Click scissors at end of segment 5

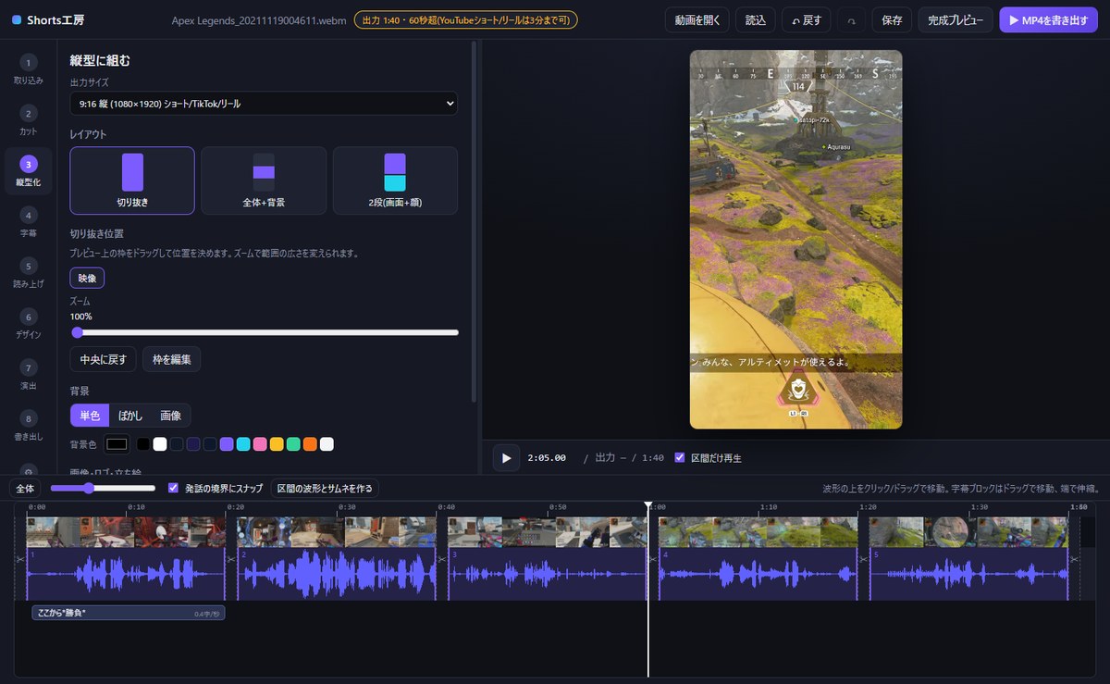pyautogui.click(x=1074, y=560)
